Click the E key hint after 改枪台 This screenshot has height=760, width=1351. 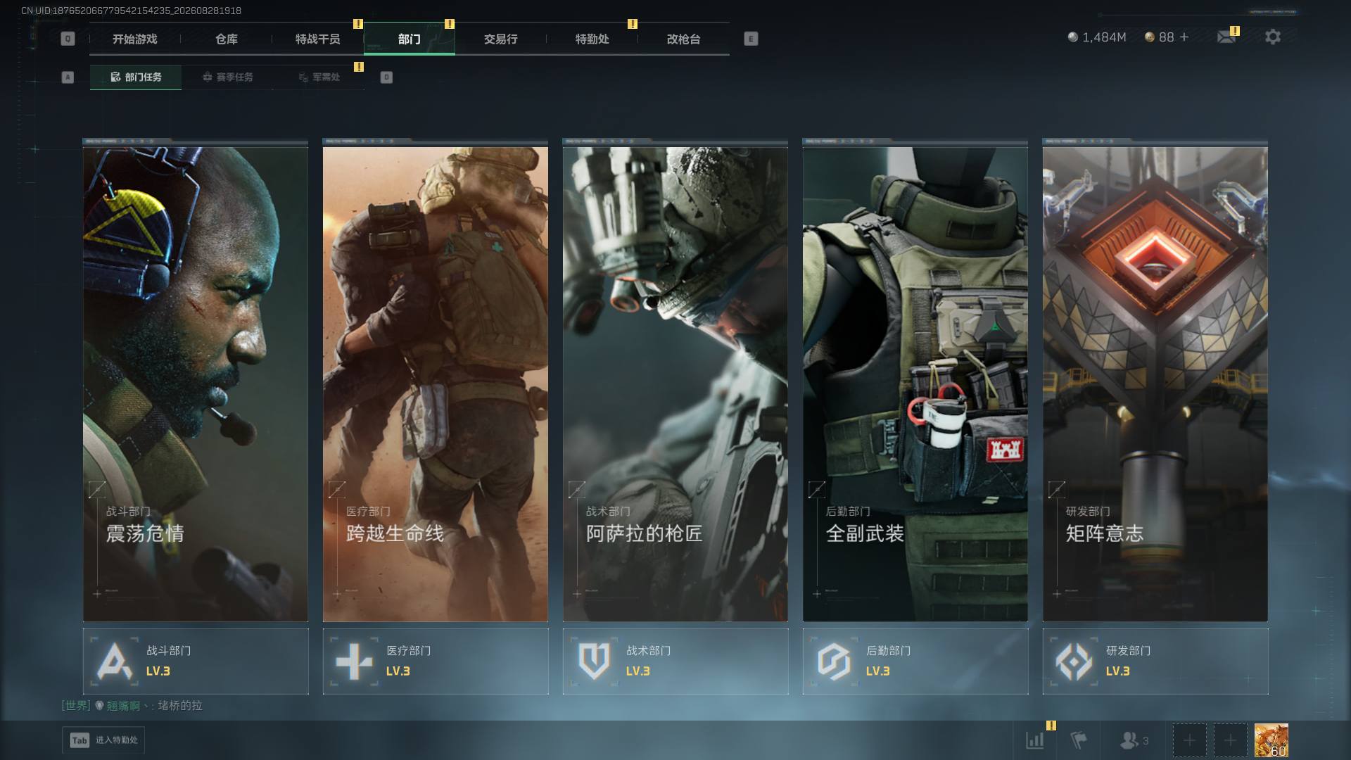(751, 39)
